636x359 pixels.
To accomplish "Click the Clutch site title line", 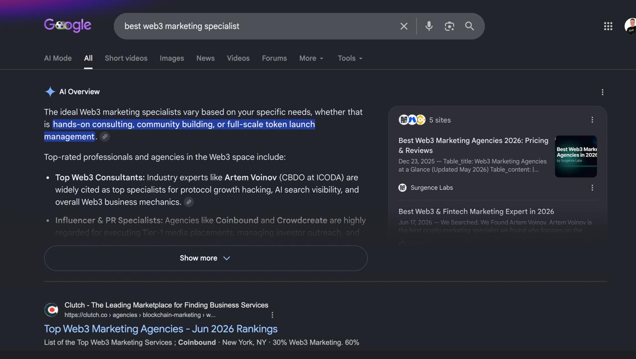I will tap(166, 305).
